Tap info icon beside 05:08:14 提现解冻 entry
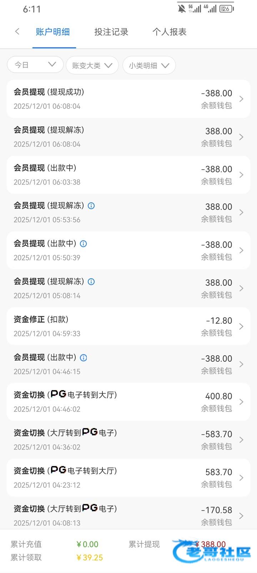 [91, 282]
